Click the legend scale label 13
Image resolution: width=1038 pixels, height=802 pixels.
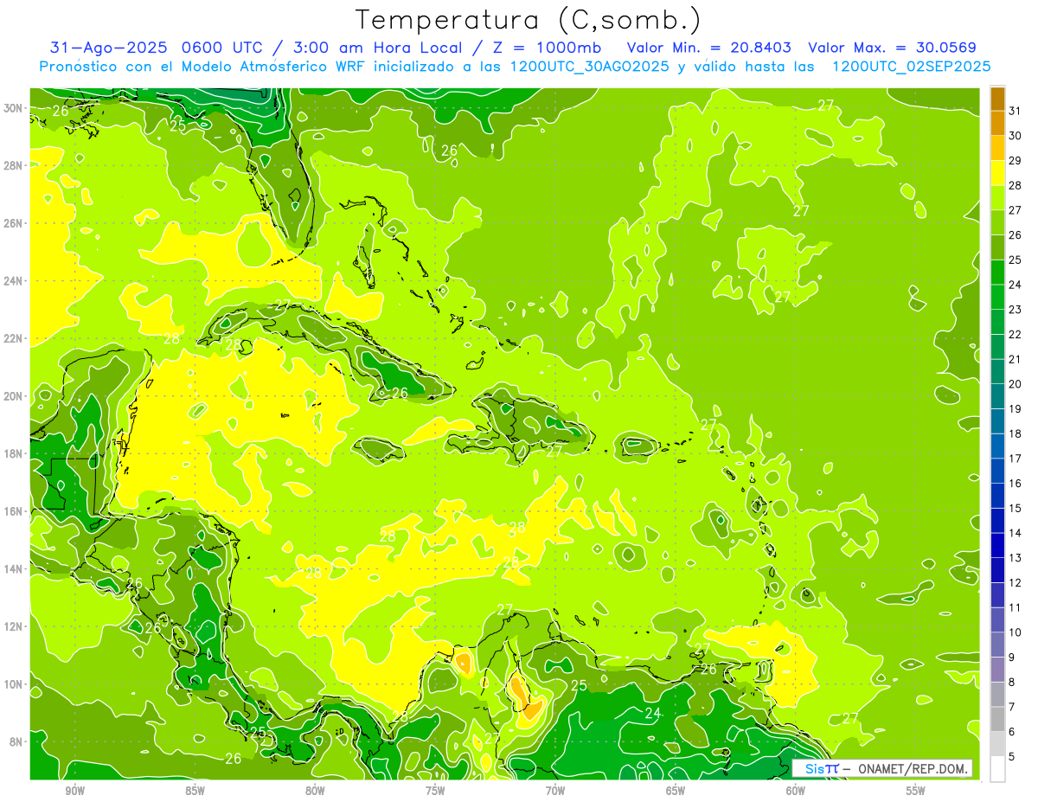[x=1015, y=557]
